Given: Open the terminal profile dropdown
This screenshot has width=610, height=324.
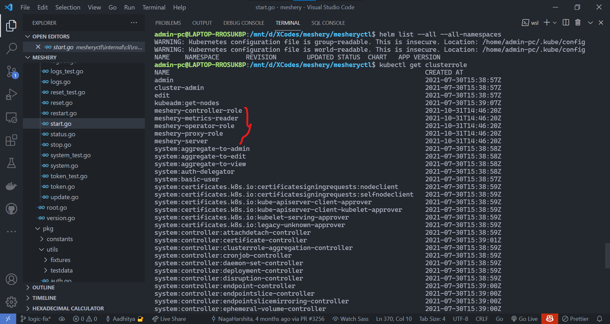Looking at the screenshot, I should (x=555, y=23).
